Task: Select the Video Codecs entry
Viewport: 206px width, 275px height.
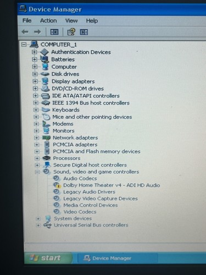Action: [80, 212]
